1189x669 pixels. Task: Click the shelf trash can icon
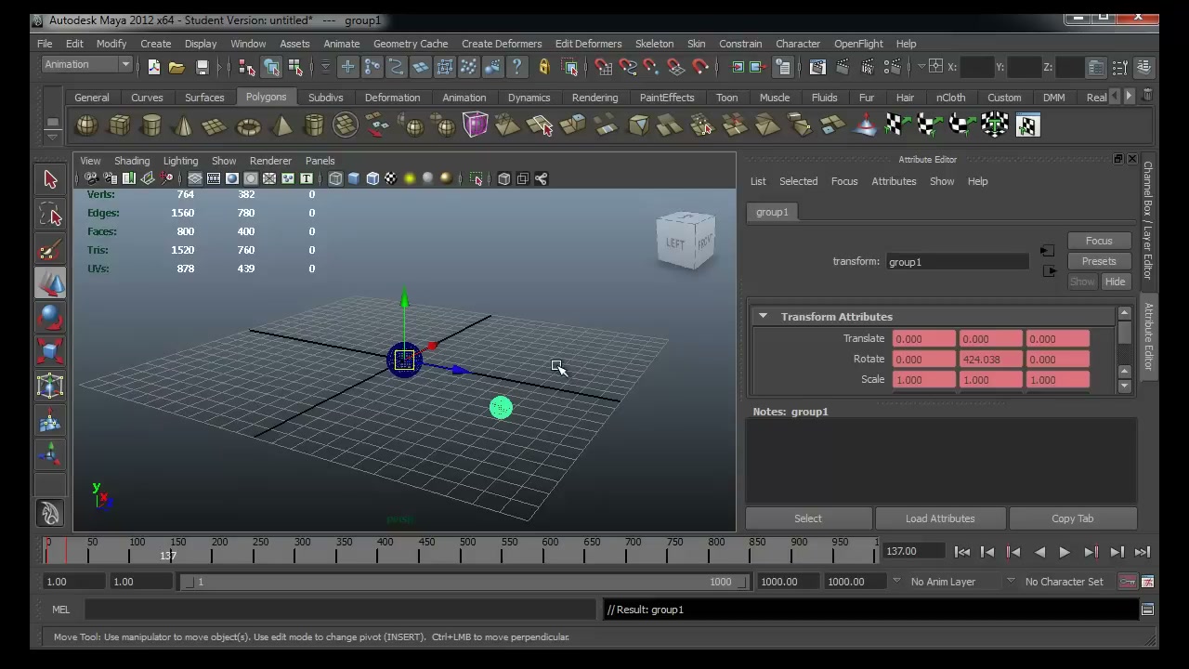pos(1147,96)
